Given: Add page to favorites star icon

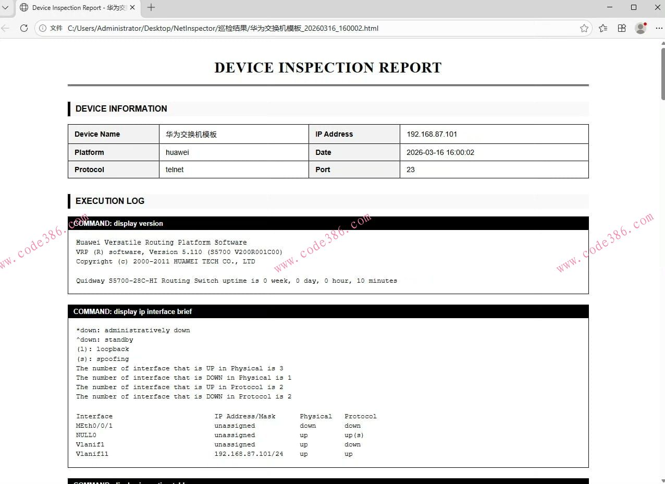Looking at the screenshot, I should coord(584,28).
